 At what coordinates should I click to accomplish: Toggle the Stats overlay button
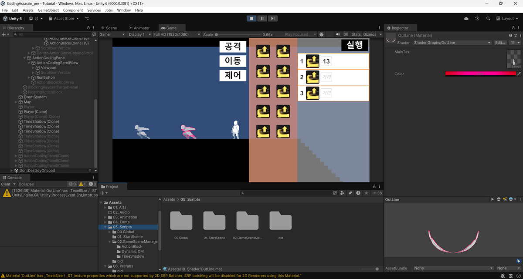pos(356,34)
